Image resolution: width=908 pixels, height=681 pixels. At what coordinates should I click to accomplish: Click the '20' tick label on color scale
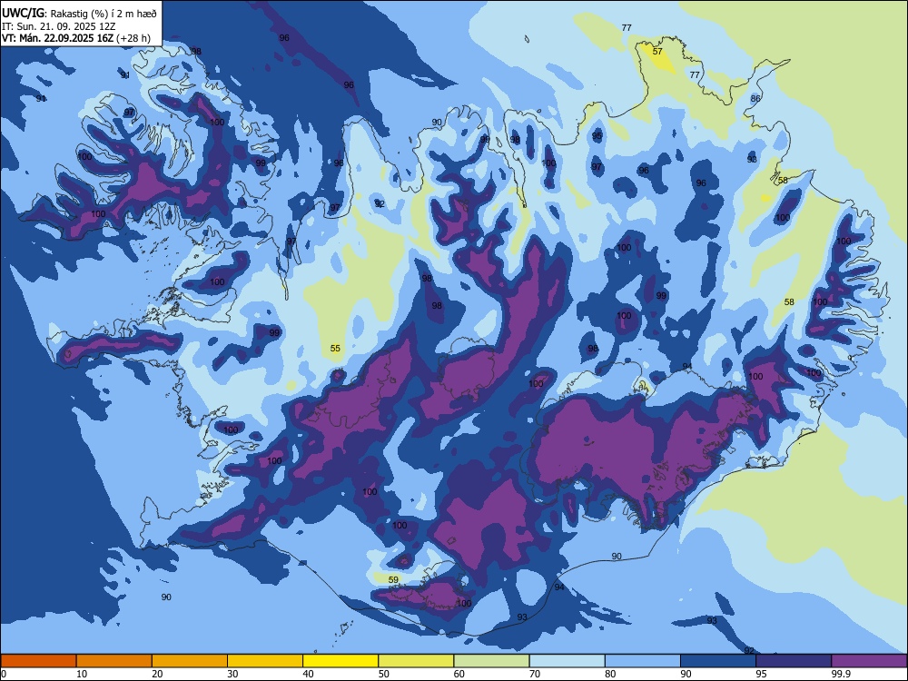pos(157,674)
